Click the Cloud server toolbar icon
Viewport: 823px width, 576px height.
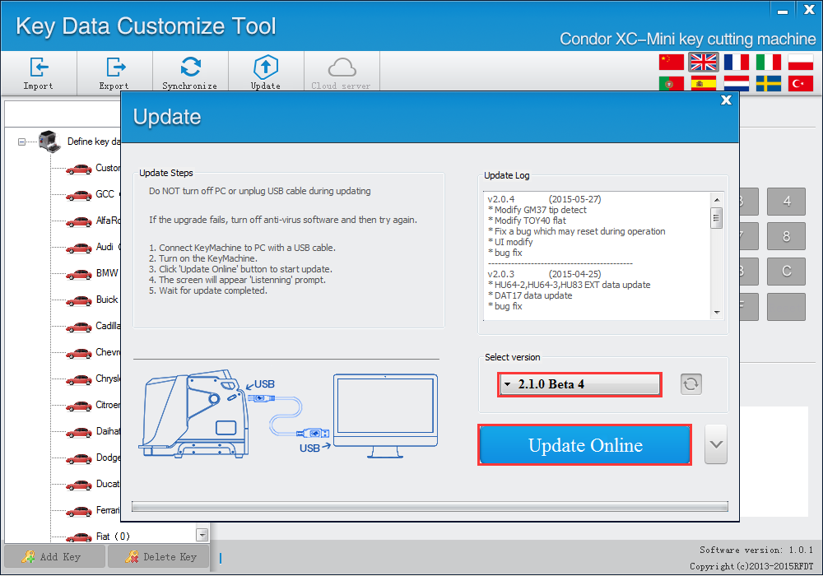point(342,73)
